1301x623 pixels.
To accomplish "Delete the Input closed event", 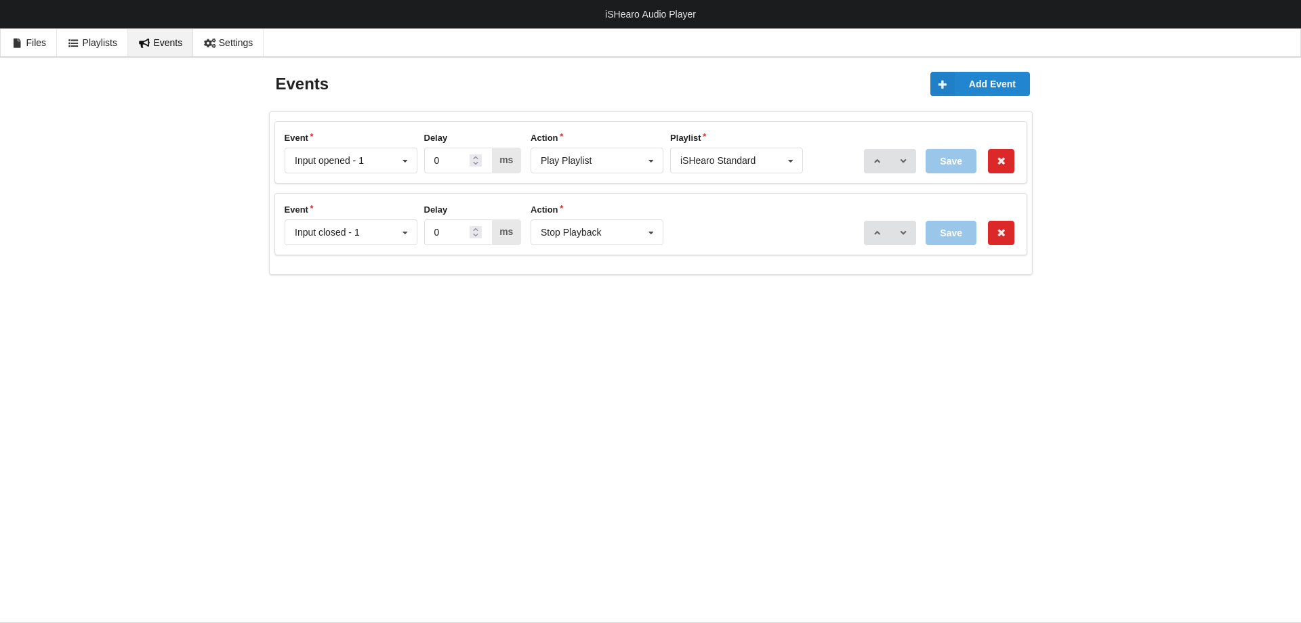I will [1001, 233].
